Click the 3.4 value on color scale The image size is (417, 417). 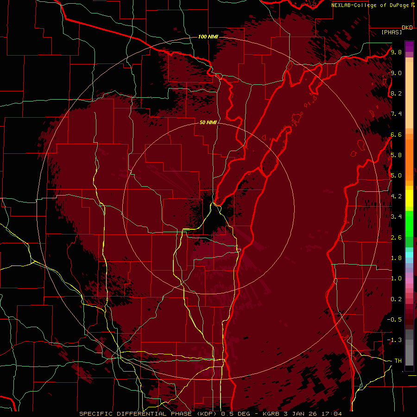(396, 217)
